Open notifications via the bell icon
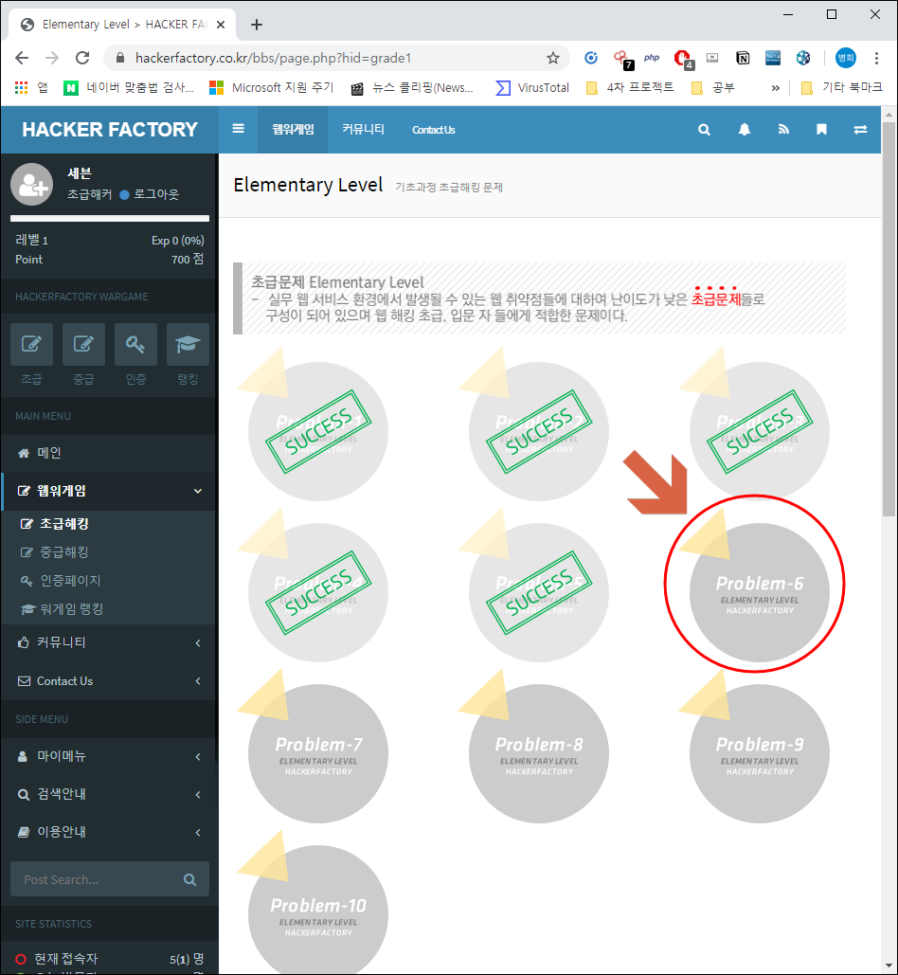 pyautogui.click(x=744, y=129)
